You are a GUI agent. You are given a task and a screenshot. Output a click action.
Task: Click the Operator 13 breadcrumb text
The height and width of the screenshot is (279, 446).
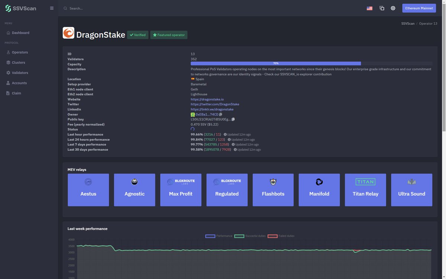pos(428,23)
